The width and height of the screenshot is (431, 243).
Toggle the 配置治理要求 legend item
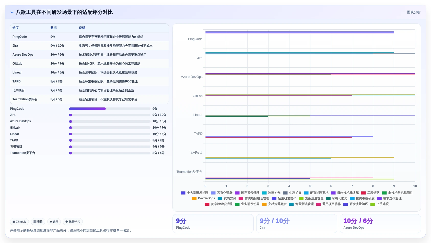click(316, 193)
